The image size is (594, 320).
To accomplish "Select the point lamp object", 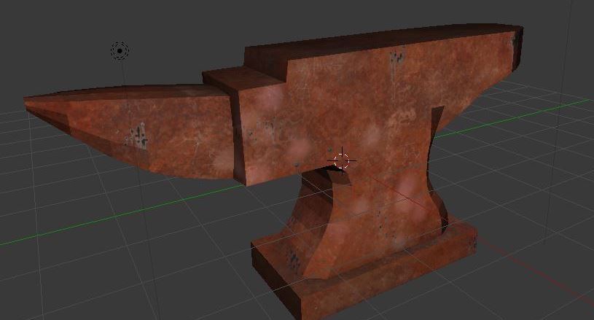I will click(120, 51).
